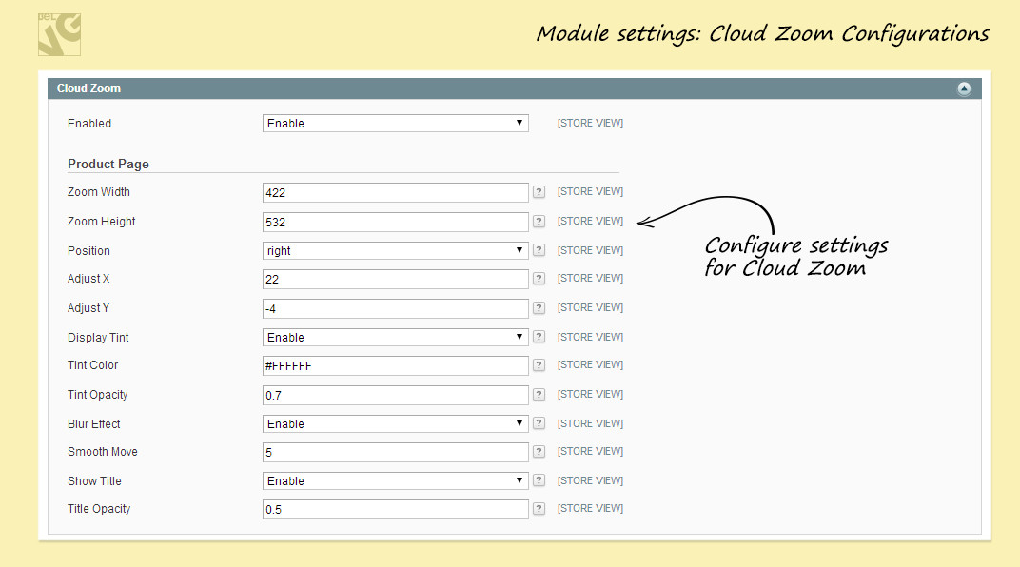Click the help icon next to Position
Screen dimensions: 1020x567
539,251
